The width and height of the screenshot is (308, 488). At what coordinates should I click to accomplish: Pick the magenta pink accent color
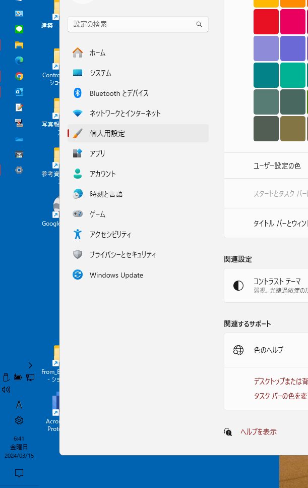coord(293,22)
